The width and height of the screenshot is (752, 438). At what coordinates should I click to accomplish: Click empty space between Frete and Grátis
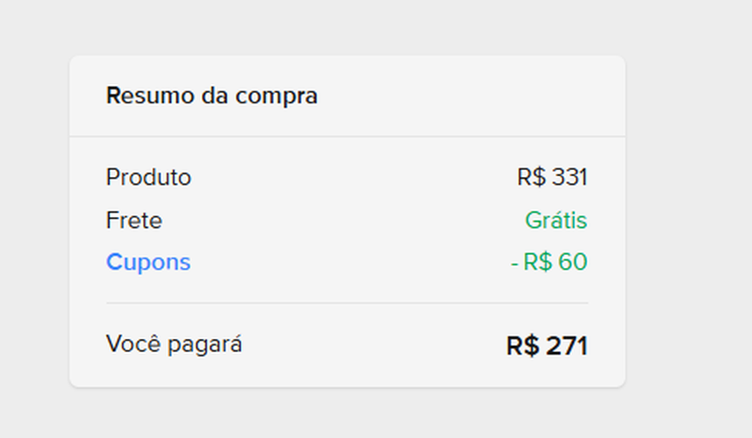coord(342,220)
